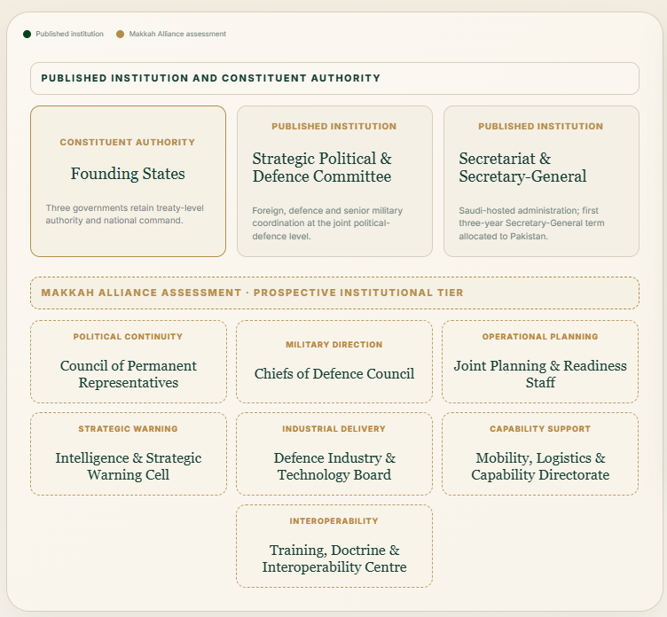Click 'Three governments retain treaty-level authority' description
The image size is (667, 617).
(125, 214)
